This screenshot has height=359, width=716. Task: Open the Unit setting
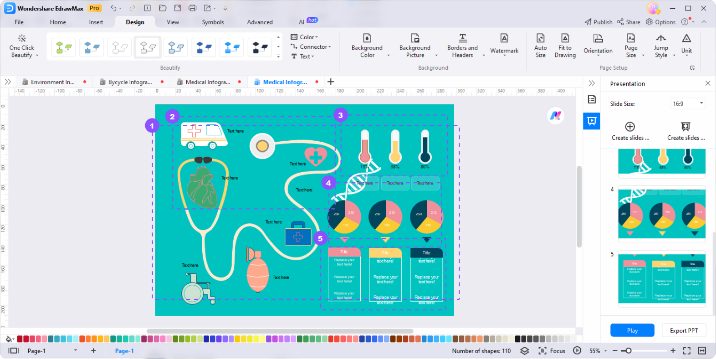[x=686, y=45]
